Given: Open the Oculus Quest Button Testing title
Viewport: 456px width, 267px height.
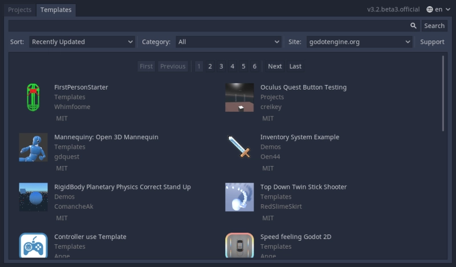Looking at the screenshot, I should coord(303,87).
